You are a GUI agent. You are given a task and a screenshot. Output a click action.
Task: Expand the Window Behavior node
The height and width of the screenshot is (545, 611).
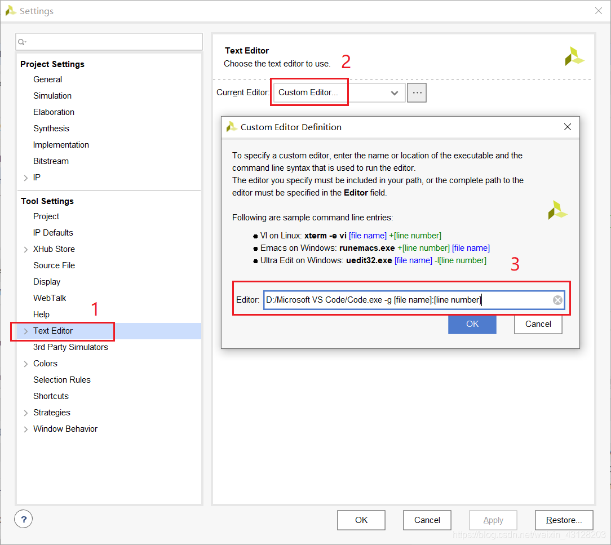26,429
